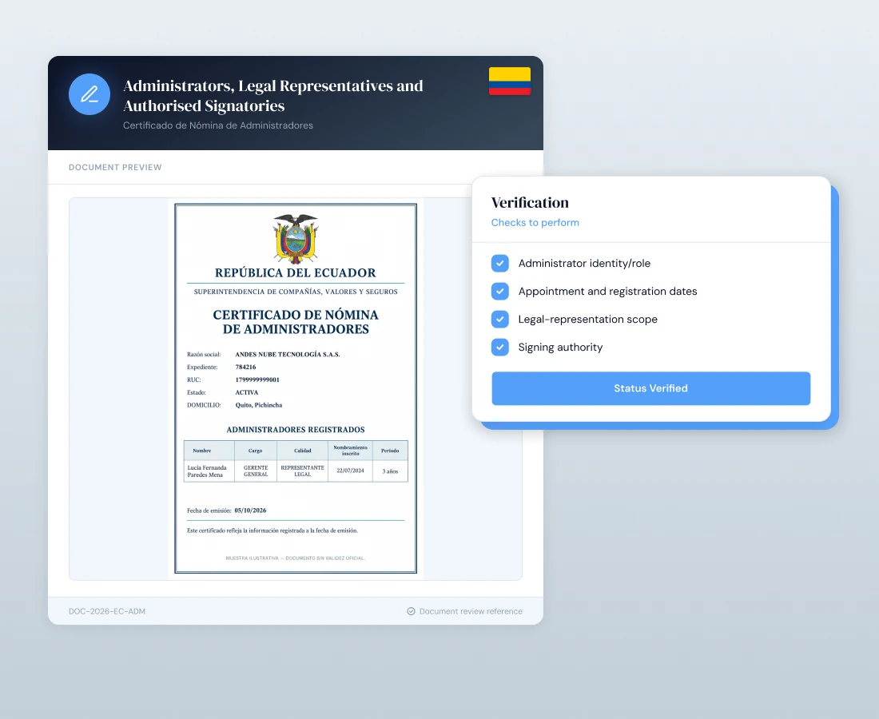The image size is (879, 719).
Task: Click the document preview thumbnail
Action: click(x=296, y=388)
